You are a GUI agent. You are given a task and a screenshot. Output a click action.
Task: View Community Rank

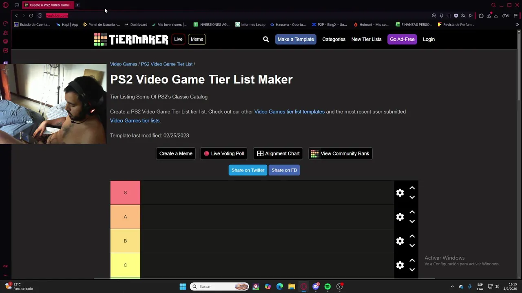tap(340, 153)
